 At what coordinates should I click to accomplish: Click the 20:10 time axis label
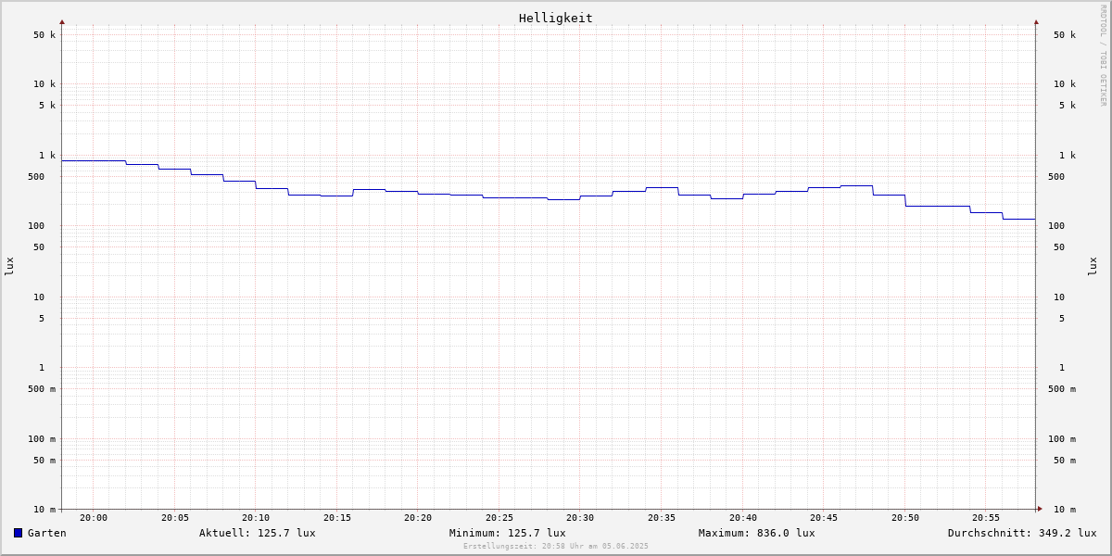tap(256, 518)
